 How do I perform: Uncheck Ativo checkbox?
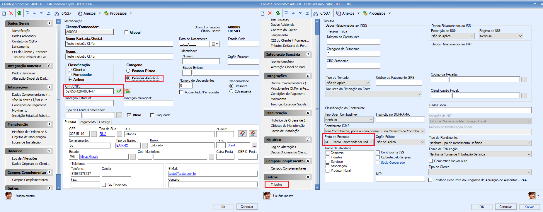(x=129, y=115)
